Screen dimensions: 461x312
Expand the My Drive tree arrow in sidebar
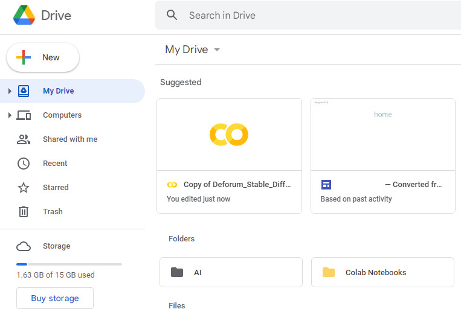click(10, 91)
